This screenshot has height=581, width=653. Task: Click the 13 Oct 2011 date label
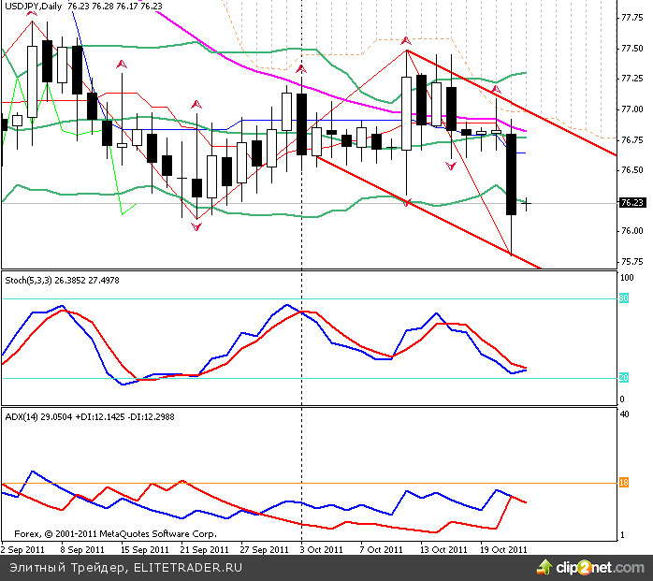pyautogui.click(x=442, y=549)
